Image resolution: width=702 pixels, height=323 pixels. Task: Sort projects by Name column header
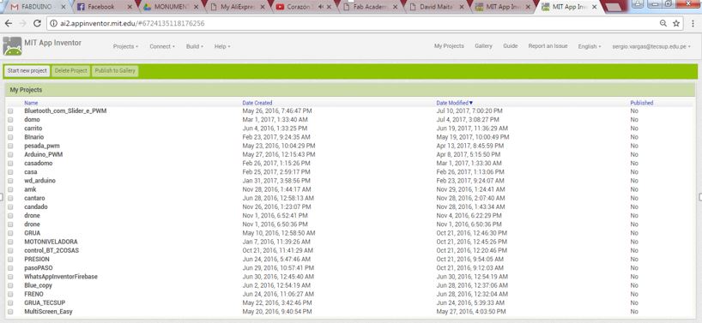pos(31,103)
